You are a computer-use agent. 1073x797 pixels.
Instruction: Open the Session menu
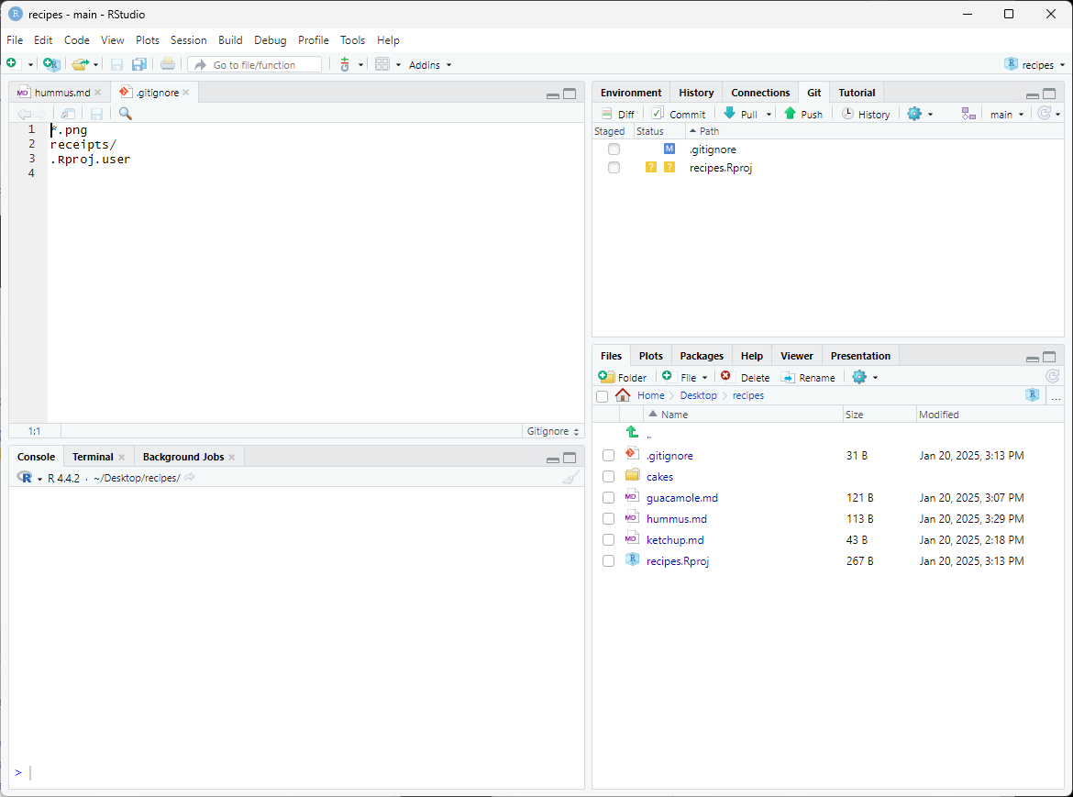pyautogui.click(x=188, y=39)
